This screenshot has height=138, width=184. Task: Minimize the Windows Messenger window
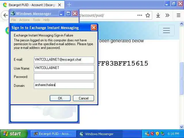tap(61, 14)
